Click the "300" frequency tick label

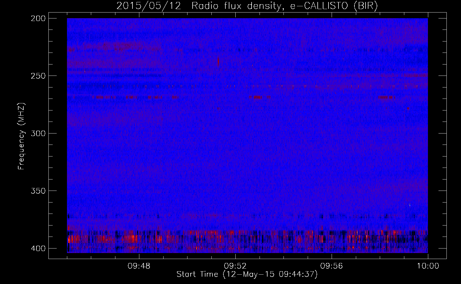pyautogui.click(x=38, y=133)
